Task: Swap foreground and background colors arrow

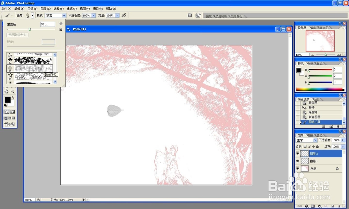Action: tap(13, 97)
